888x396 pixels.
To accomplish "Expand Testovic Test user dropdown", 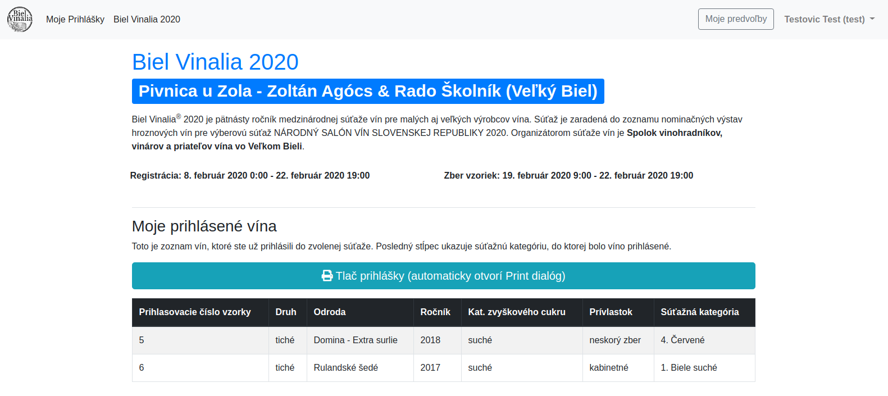I will [x=829, y=19].
